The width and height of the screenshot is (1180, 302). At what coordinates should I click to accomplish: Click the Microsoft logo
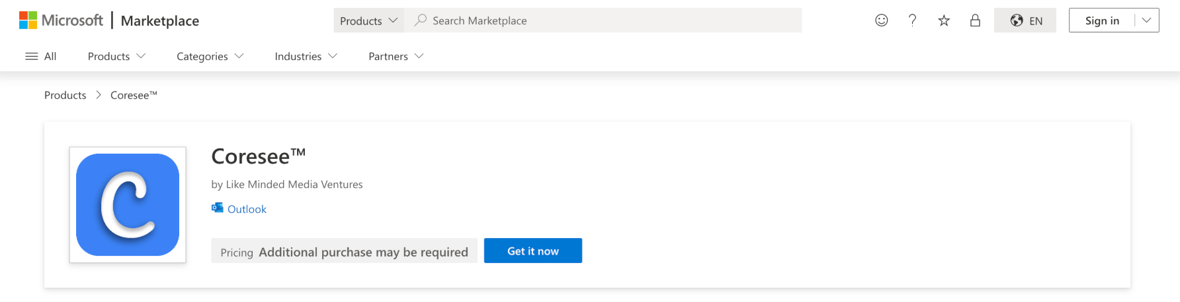tap(61, 20)
